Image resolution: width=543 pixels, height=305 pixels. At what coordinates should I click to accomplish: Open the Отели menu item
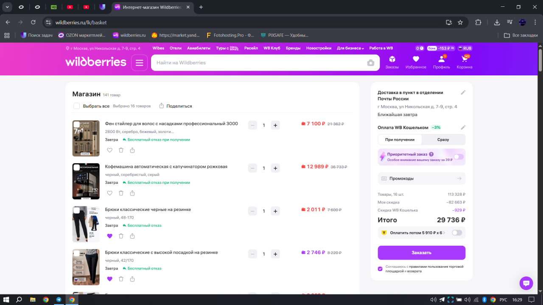[x=176, y=48]
